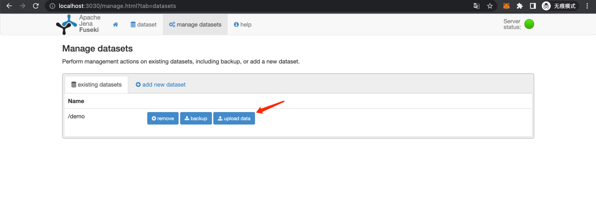Viewport: 596px width, 223px height.
Task: Back up the /demo dataset
Action: pos(196,119)
